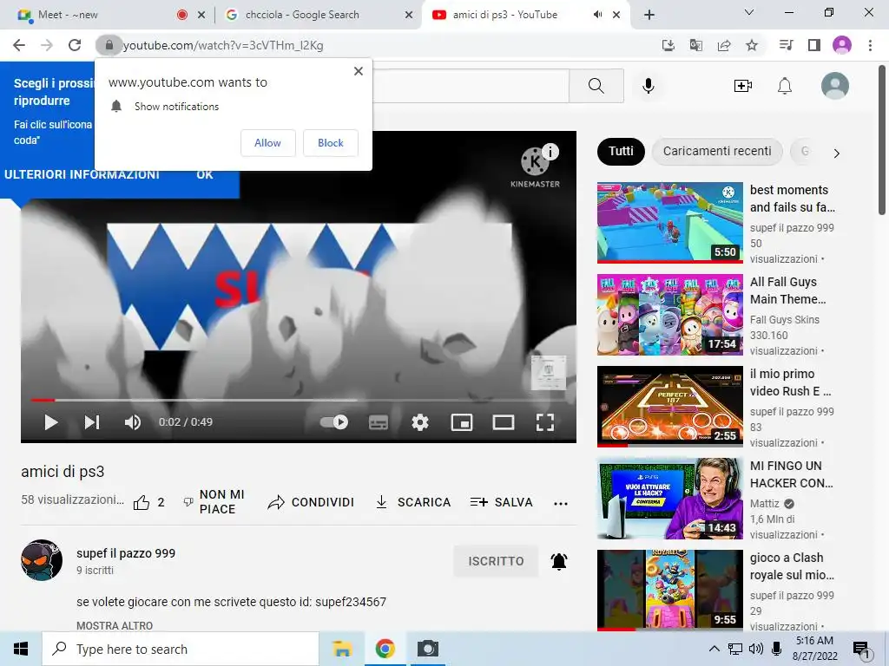
Task: Show hidden system tray icons
Action: pyautogui.click(x=714, y=649)
